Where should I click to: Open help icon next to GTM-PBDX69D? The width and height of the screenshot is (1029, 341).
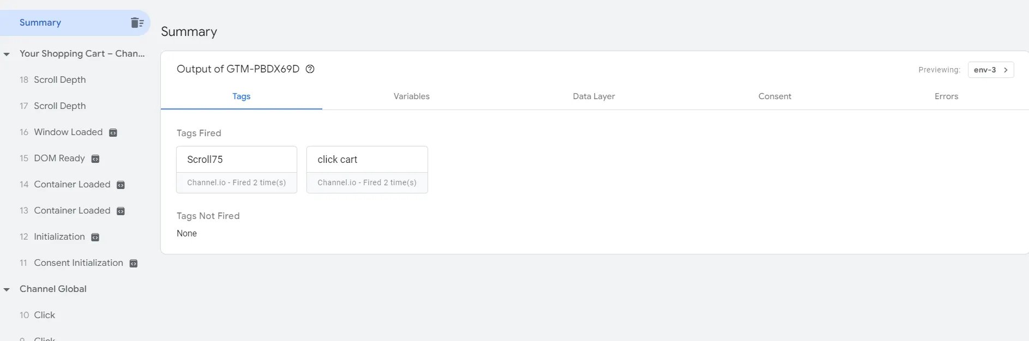tap(310, 69)
